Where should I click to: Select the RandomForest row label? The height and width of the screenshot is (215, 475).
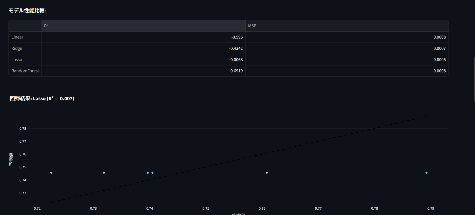click(25, 71)
